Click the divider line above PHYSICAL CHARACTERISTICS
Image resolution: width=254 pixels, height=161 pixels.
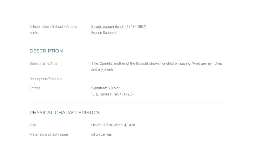(x=128, y=103)
